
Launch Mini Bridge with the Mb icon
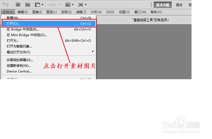[x=28, y=5]
